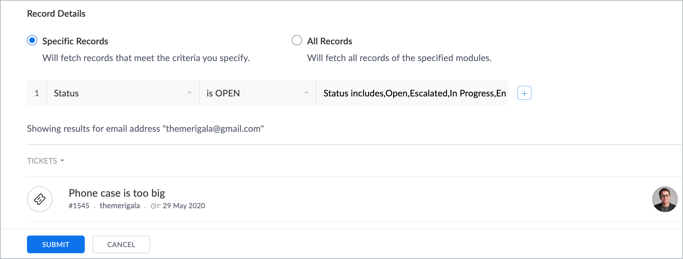Click ticket number #1545
Viewport: 683px width, 259px height.
(x=79, y=206)
